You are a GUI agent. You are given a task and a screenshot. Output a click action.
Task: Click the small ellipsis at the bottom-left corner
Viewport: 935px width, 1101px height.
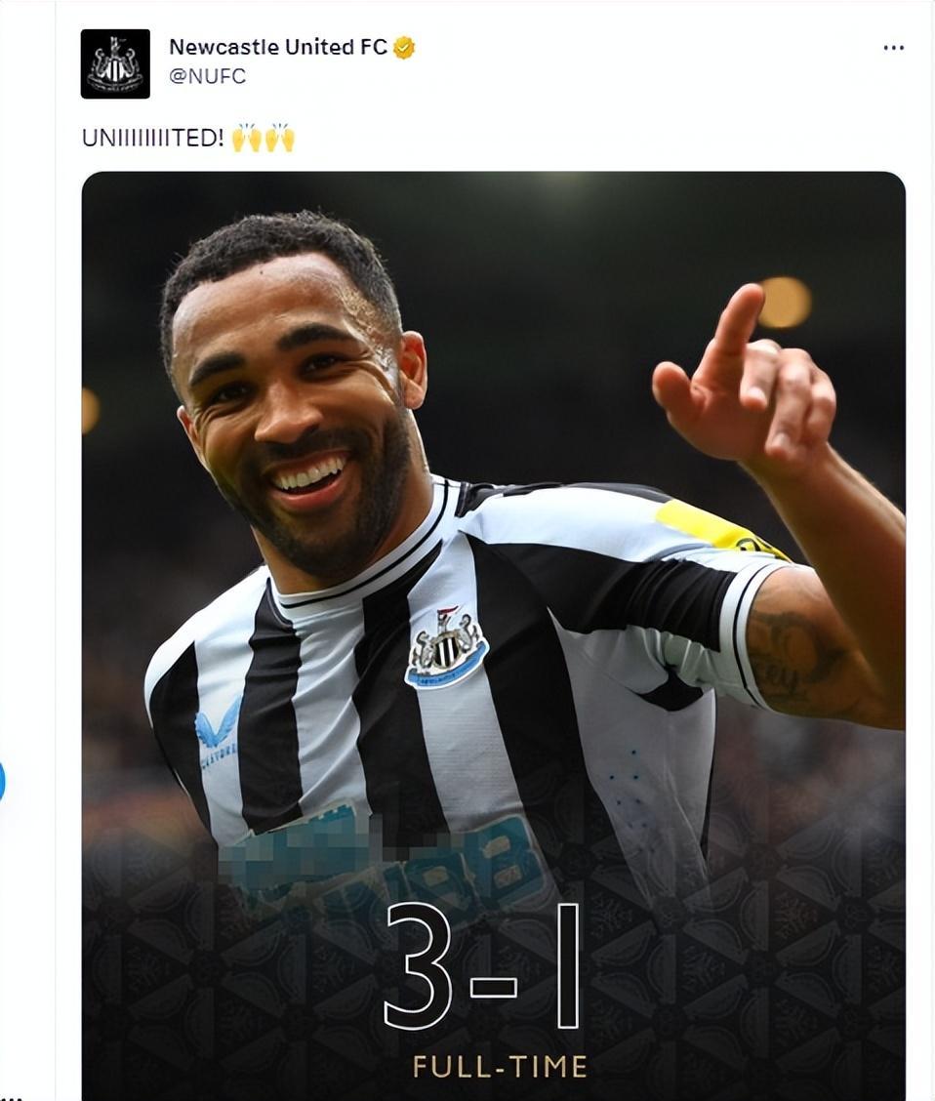tap(12, 1097)
